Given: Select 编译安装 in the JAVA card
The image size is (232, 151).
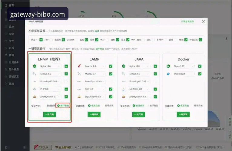Looking at the screenshot, I should [154, 106].
